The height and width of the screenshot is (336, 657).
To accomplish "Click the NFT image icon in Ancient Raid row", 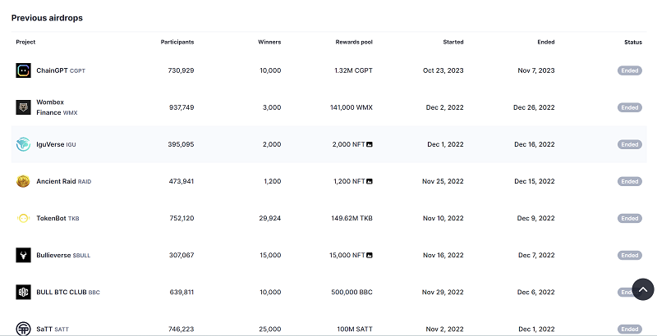I will coord(370,181).
